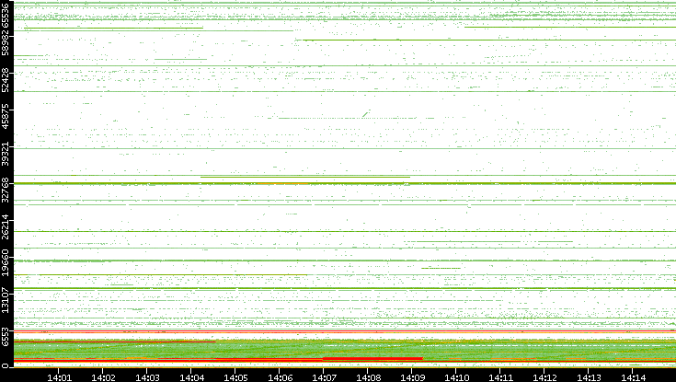The image size is (676, 382).
Task: Click the 13107 vertical axis label
Action: 6,305
